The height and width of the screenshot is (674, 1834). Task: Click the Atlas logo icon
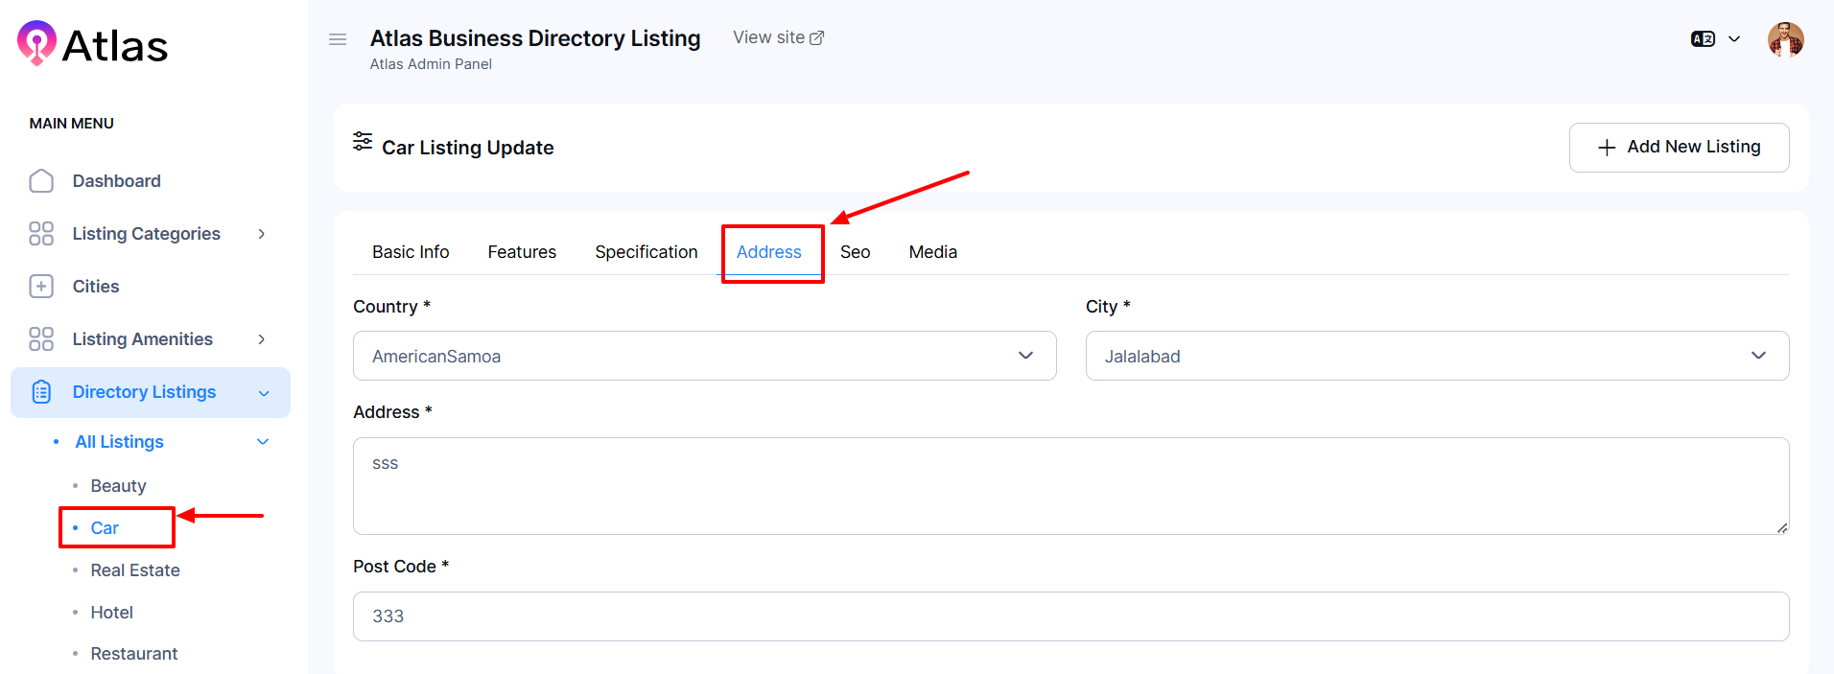pos(37,43)
